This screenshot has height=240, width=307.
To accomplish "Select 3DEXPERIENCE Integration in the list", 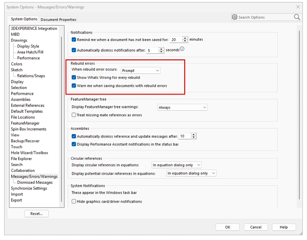I will (34, 28).
